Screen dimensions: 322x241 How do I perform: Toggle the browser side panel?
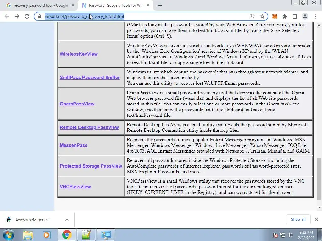295,16
